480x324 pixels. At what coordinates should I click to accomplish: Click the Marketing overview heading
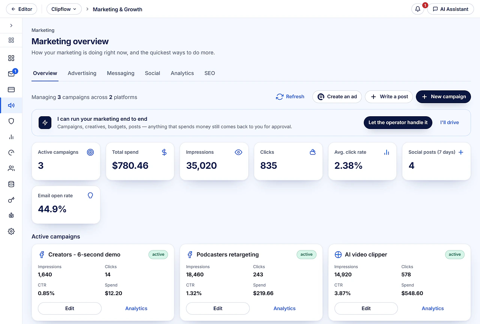pyautogui.click(x=70, y=41)
